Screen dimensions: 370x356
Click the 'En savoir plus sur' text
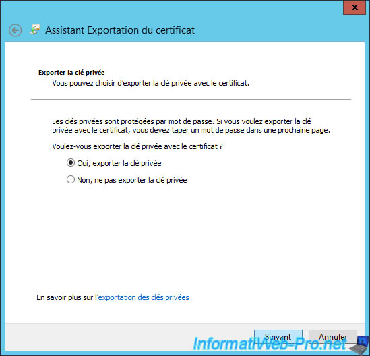click(x=67, y=297)
